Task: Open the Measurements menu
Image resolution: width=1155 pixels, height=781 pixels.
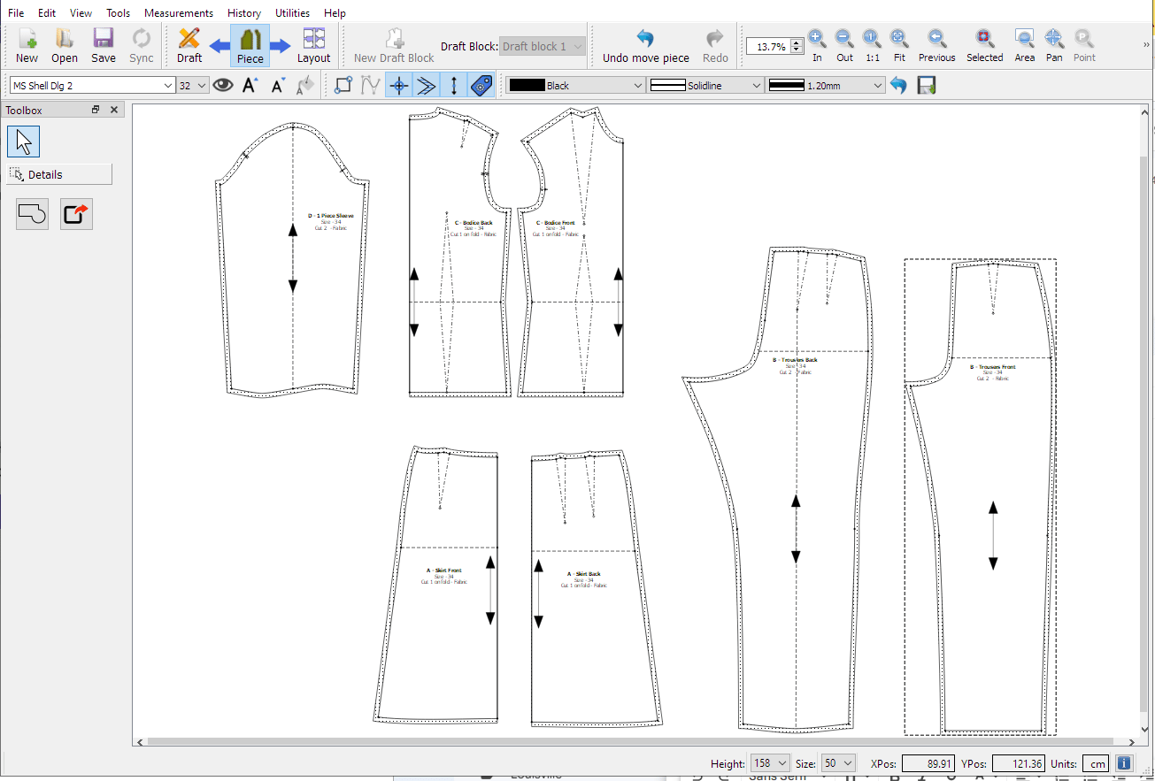Action: click(x=178, y=13)
